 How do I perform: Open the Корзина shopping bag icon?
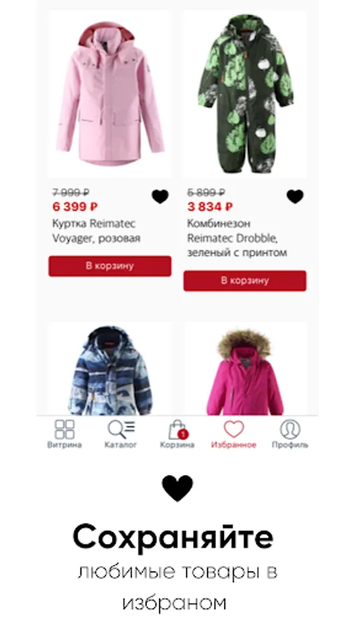pos(178,430)
